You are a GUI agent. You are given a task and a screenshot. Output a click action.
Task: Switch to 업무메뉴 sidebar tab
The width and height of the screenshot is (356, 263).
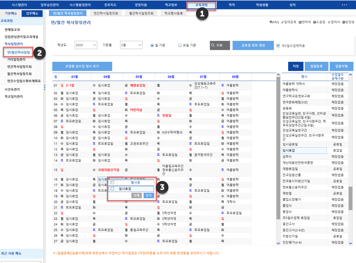(x=32, y=13)
